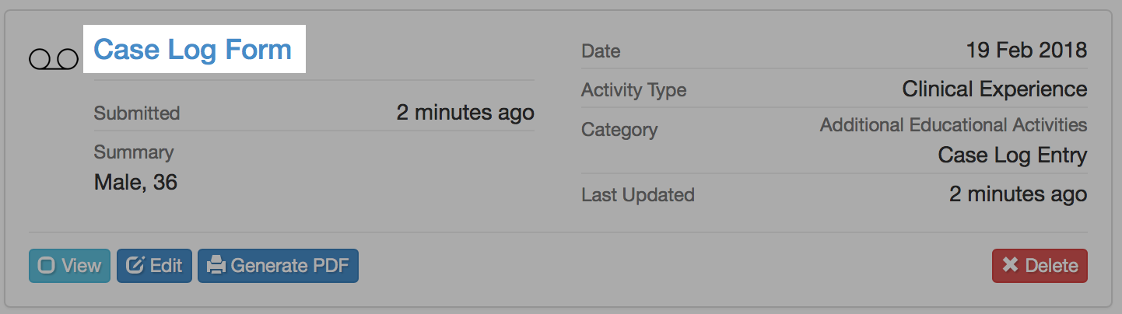
Task: Click the printer icon in Generate PDF
Action: [216, 266]
